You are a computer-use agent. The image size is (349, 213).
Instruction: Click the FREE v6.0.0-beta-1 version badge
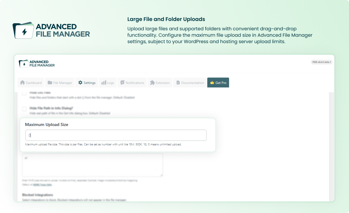click(322, 62)
